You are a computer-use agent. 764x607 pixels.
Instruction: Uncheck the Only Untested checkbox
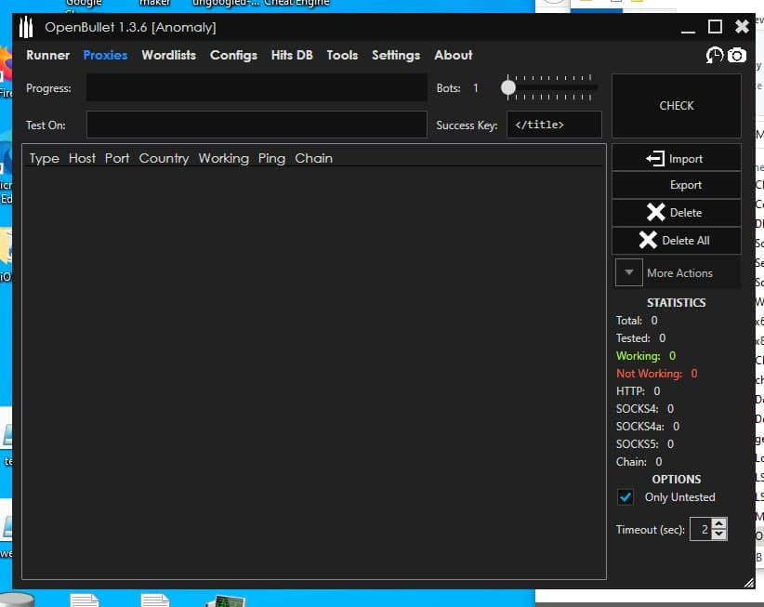coord(626,497)
